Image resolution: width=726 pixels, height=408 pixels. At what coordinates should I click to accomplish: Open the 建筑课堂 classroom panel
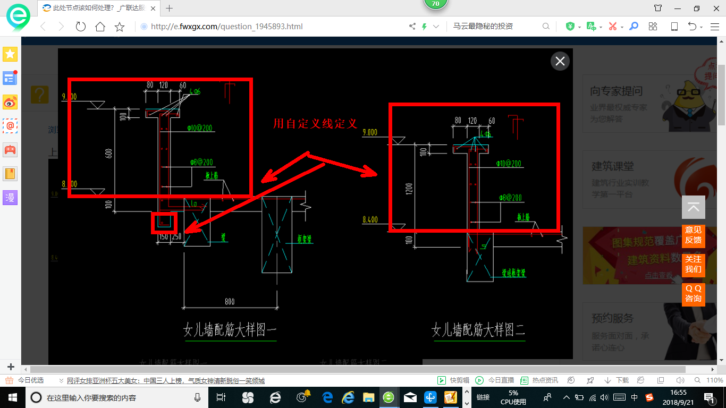pos(648,181)
